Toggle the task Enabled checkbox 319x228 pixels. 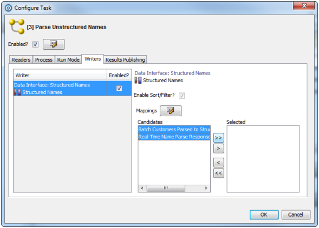[x=35, y=44]
